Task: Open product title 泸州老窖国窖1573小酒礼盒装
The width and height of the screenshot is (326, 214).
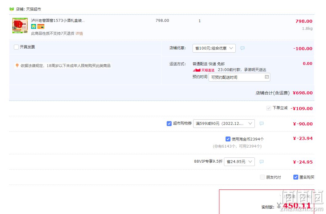Action: (x=58, y=21)
